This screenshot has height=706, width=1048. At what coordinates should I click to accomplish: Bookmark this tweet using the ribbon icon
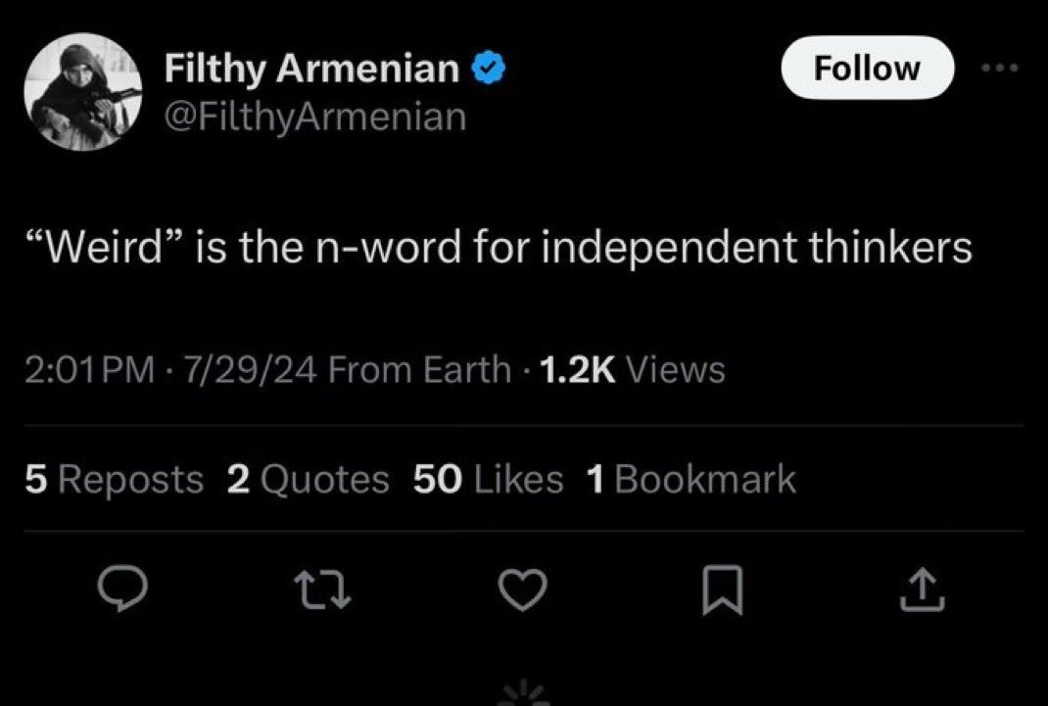pos(721,590)
